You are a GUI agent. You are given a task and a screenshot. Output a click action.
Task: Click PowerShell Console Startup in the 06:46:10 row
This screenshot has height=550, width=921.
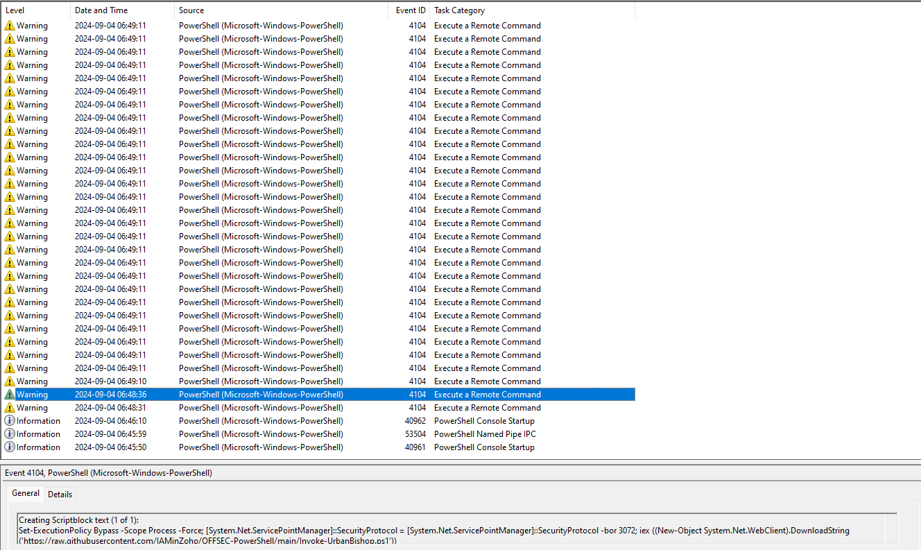point(484,421)
